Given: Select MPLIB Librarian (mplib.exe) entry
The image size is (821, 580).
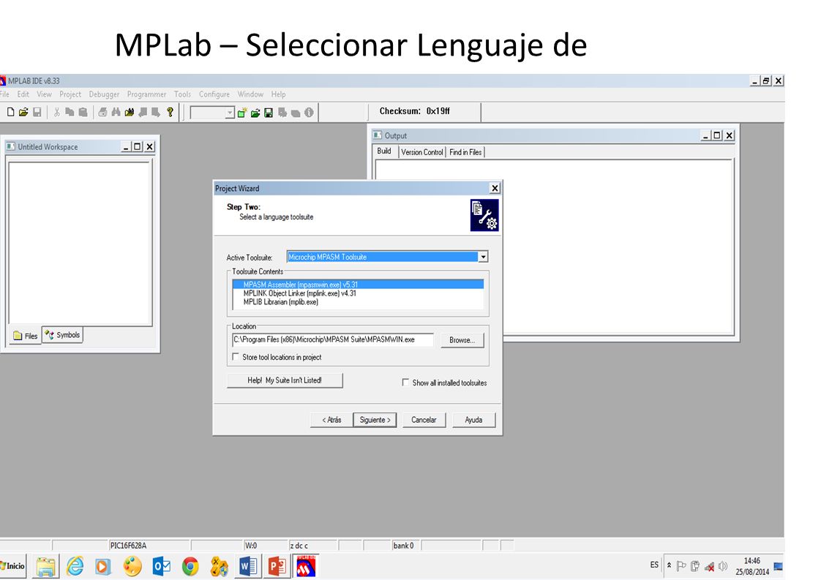Looking at the screenshot, I should tap(358, 302).
